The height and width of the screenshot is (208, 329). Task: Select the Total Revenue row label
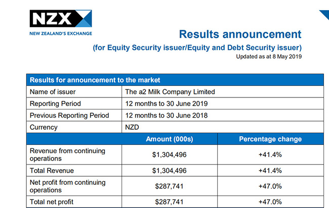[x=52, y=171]
